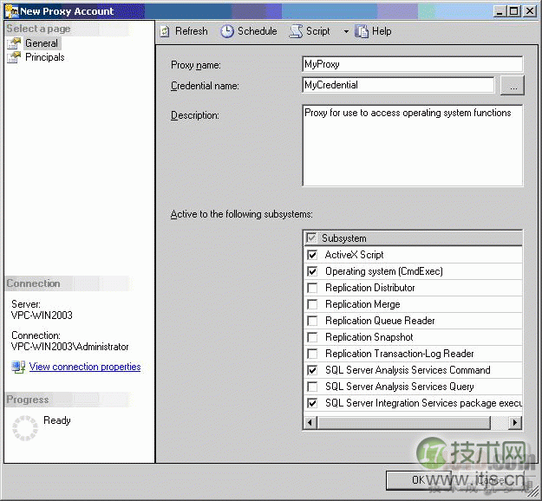Click the Script label in toolbar

point(318,31)
